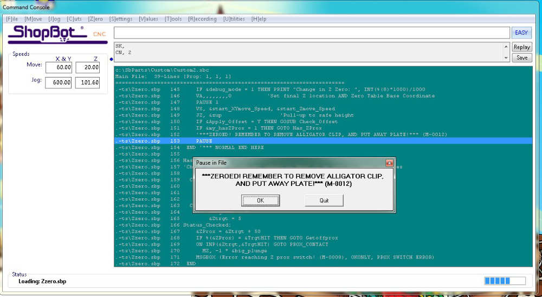Open the [S]ettings menu
Viewport: 542px width, 297px height.
(121, 19)
